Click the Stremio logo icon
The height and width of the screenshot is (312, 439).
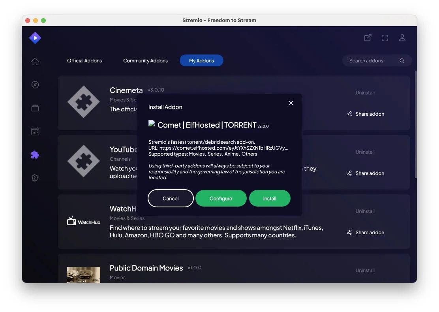click(x=35, y=38)
